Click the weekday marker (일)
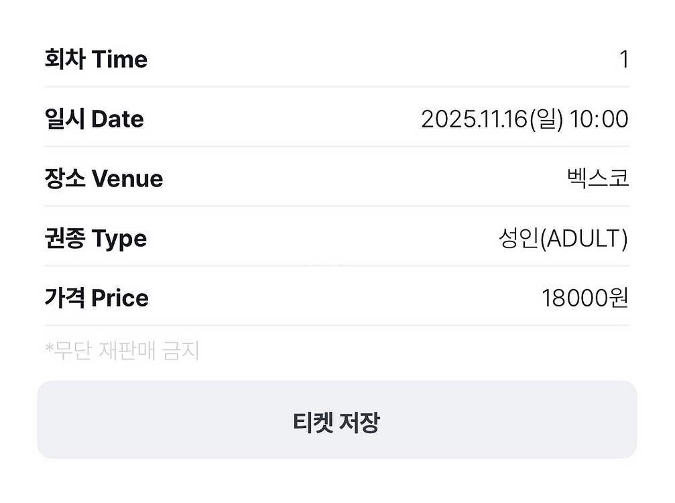 (546, 120)
